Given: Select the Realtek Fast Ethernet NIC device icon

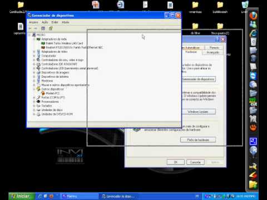Looking at the screenshot, I should 43,47.
